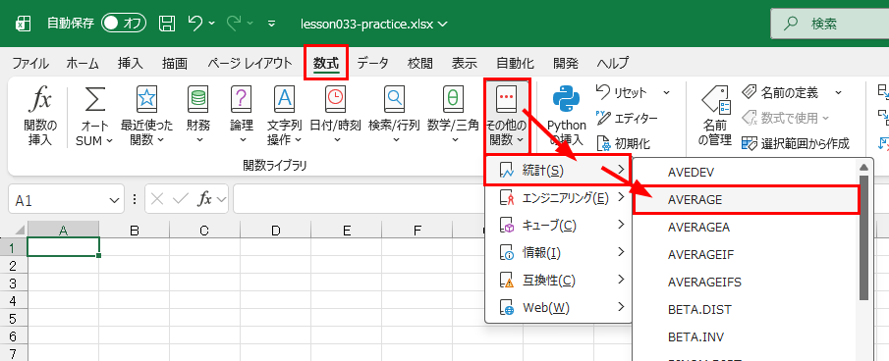
Task: Switch to the データ tab
Action: tap(372, 63)
